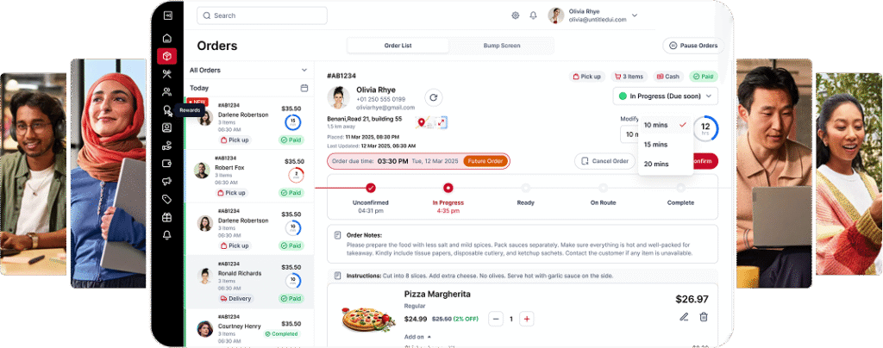Viewport: 883px width, 348px height.
Task: Switch to the Order List tab
Action: tap(398, 46)
